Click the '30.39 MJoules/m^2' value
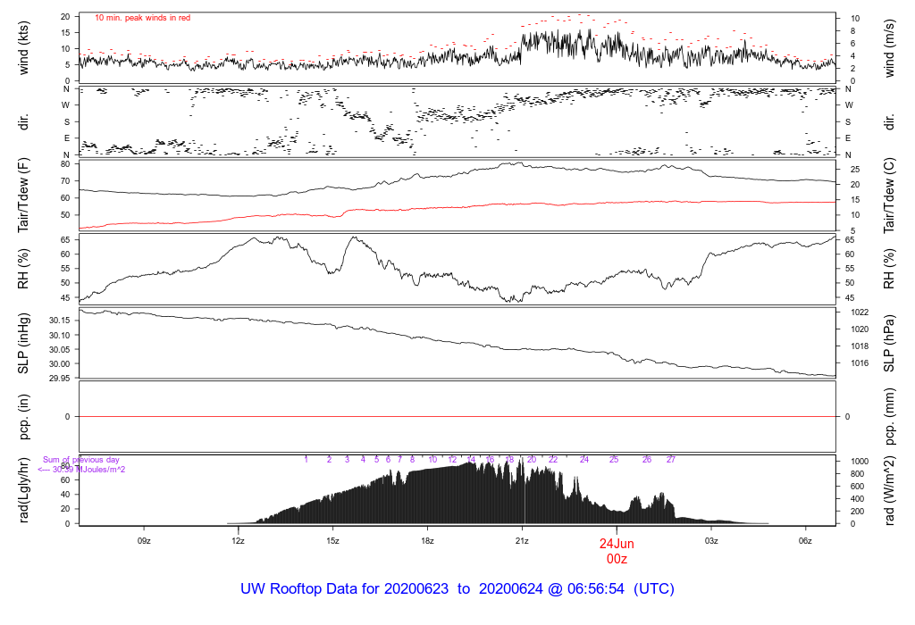Viewport: 915px width, 625px height. (88, 470)
